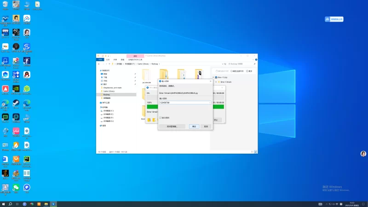
Task: Click the Windows Start button
Action: [x=4, y=203]
